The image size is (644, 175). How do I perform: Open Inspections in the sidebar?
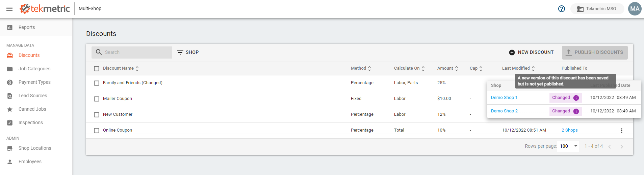tap(31, 123)
